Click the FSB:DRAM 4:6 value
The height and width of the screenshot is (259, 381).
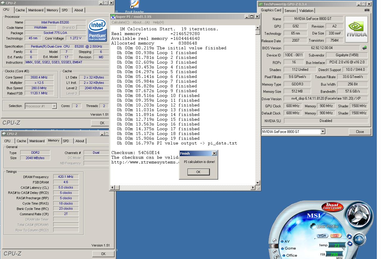pos(66,182)
